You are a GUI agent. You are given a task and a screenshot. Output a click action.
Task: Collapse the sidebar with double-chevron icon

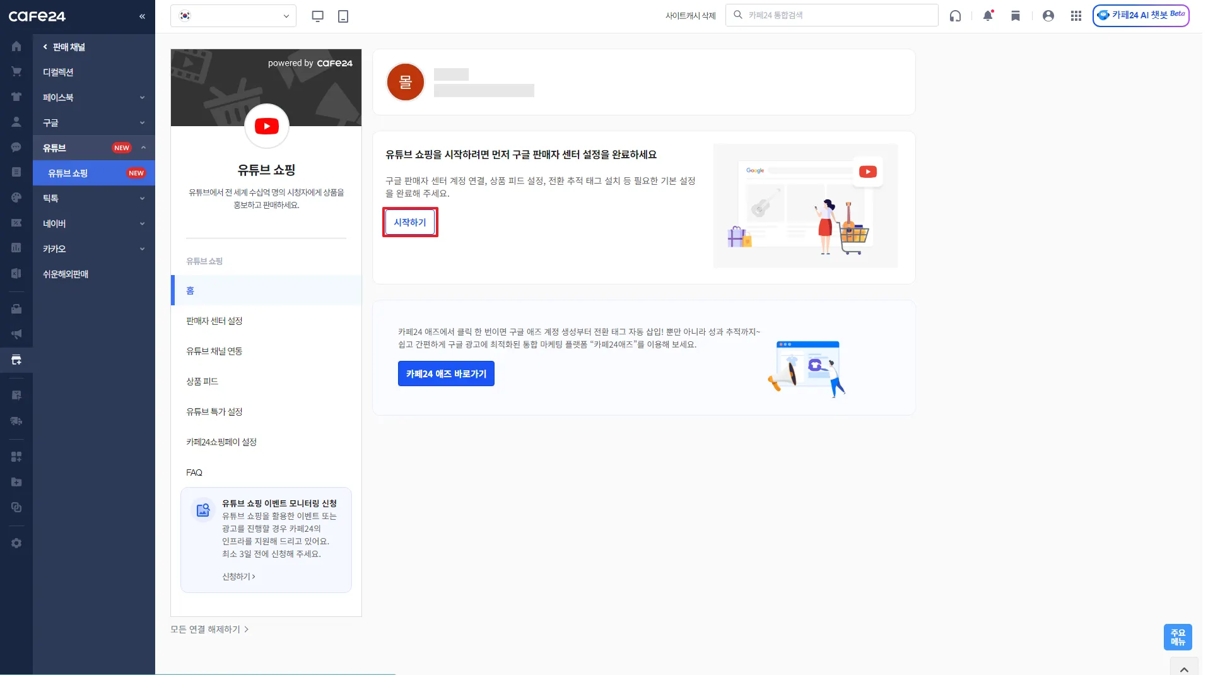pos(142,16)
